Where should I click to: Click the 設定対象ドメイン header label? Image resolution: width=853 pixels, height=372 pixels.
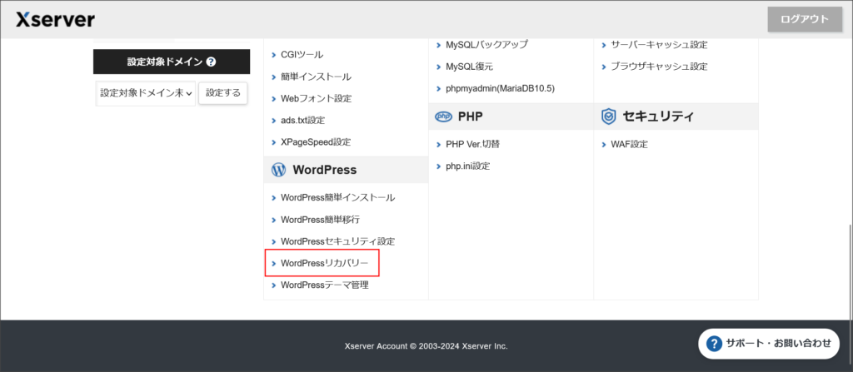pos(166,62)
